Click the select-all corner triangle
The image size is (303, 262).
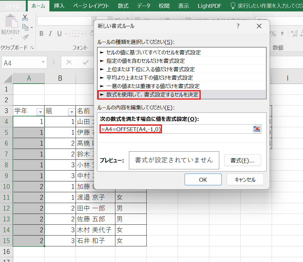(x=8, y=79)
